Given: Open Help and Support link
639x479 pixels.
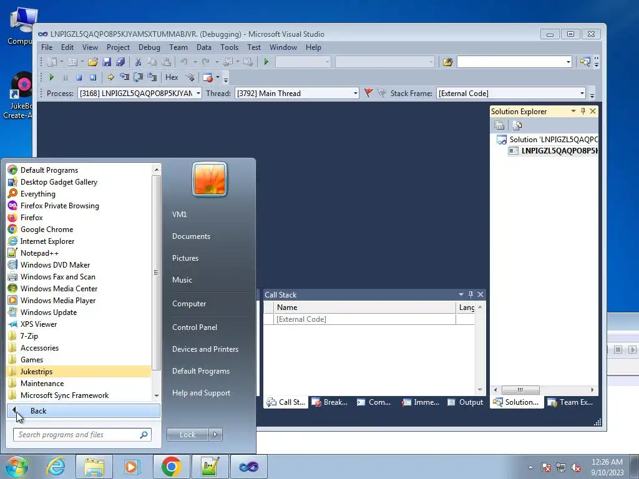Looking at the screenshot, I should coord(201,393).
